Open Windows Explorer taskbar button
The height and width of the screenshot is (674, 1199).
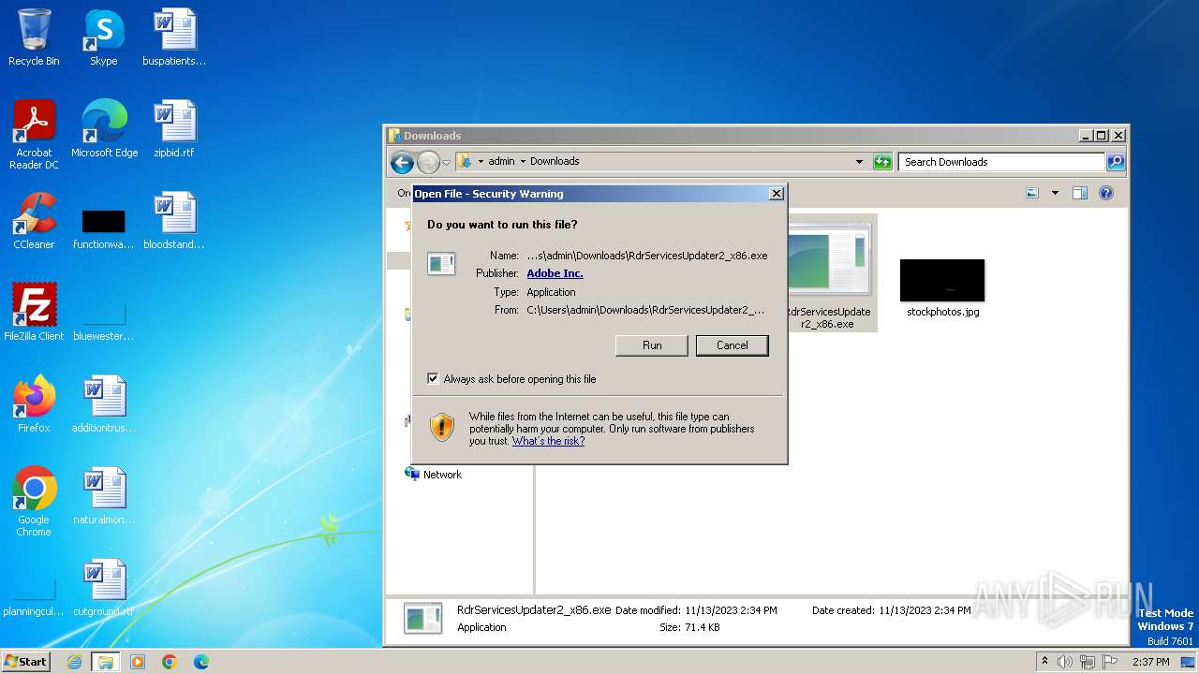pyautogui.click(x=106, y=662)
